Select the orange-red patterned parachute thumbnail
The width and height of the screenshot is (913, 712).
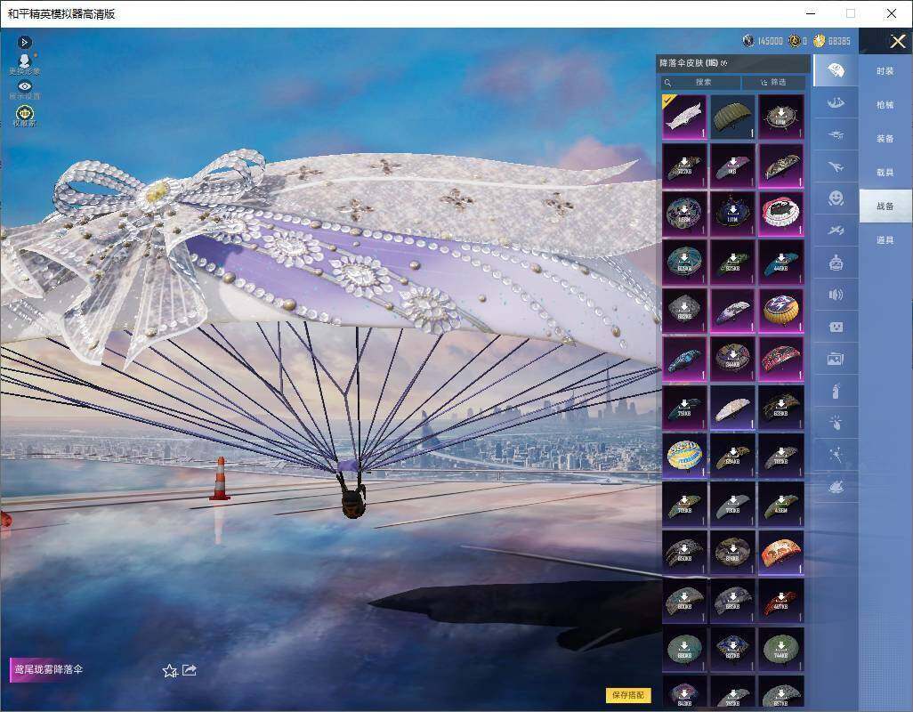780,552
